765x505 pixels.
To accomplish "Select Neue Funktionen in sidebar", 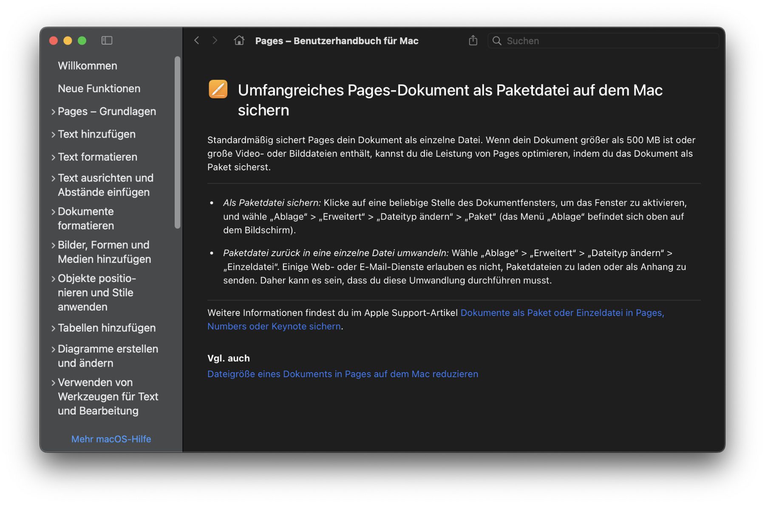I will coord(99,88).
